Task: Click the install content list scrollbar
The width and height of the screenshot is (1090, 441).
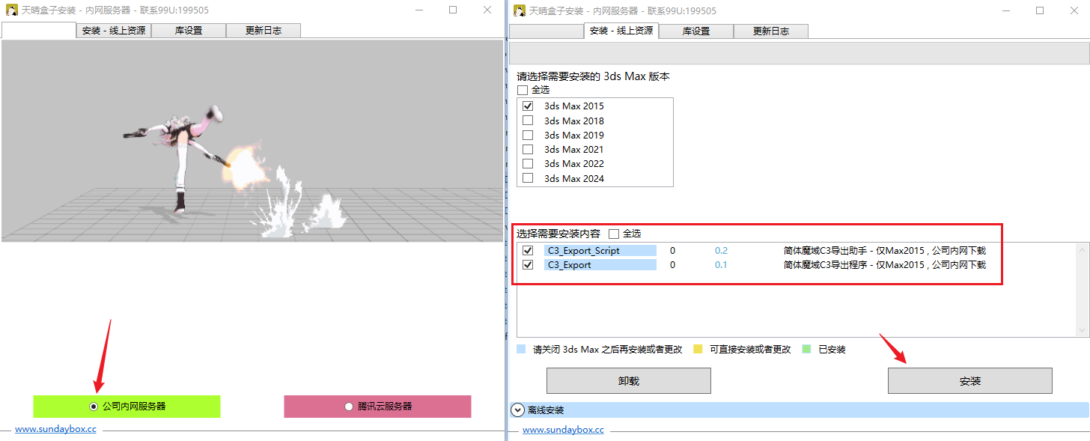Action: pyautogui.click(x=1083, y=290)
